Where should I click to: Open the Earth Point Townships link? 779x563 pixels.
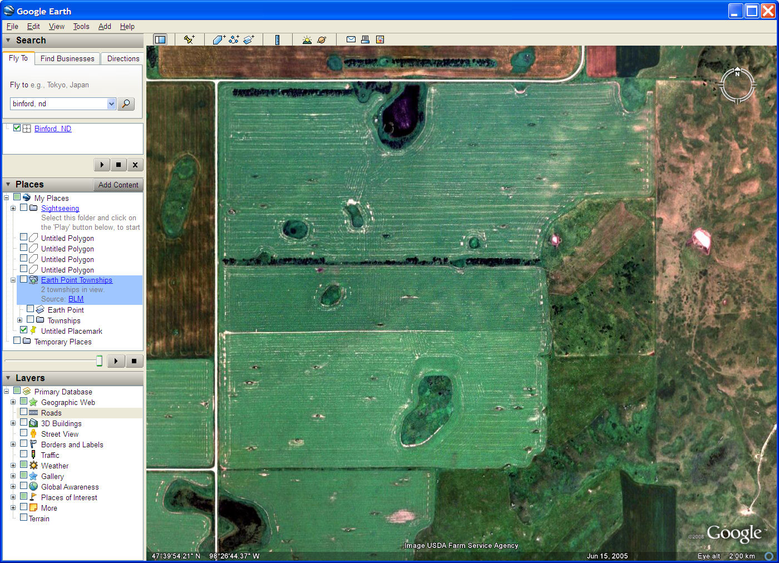tap(77, 280)
